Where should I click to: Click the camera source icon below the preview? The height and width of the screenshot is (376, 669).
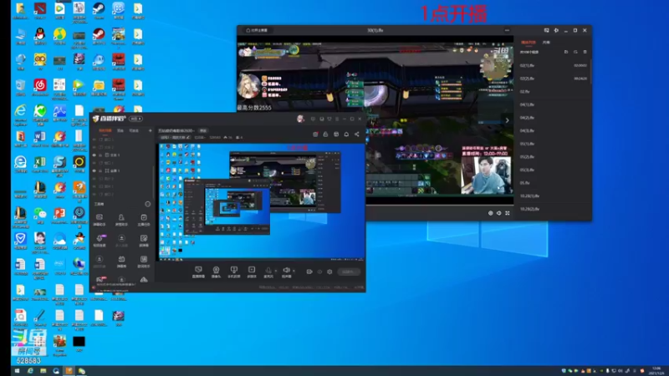(216, 272)
